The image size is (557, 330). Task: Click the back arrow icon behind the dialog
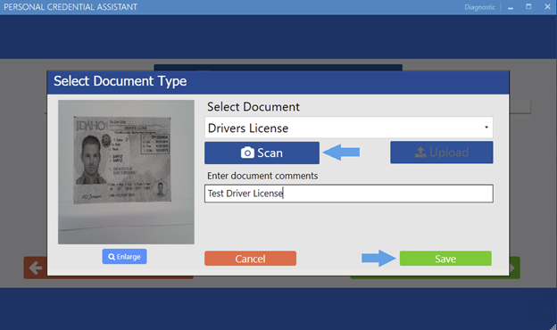tap(35, 268)
